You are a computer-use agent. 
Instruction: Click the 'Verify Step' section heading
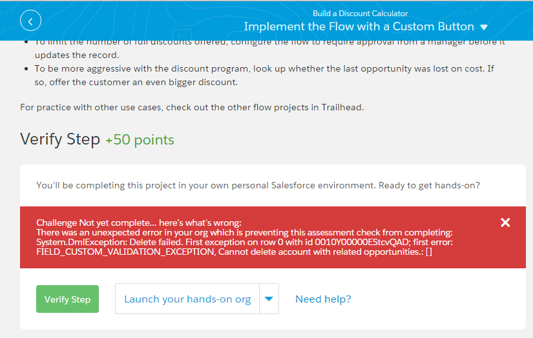click(x=60, y=139)
